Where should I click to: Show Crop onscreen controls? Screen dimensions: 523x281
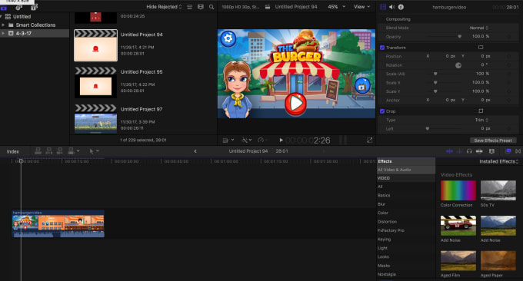click(x=481, y=111)
